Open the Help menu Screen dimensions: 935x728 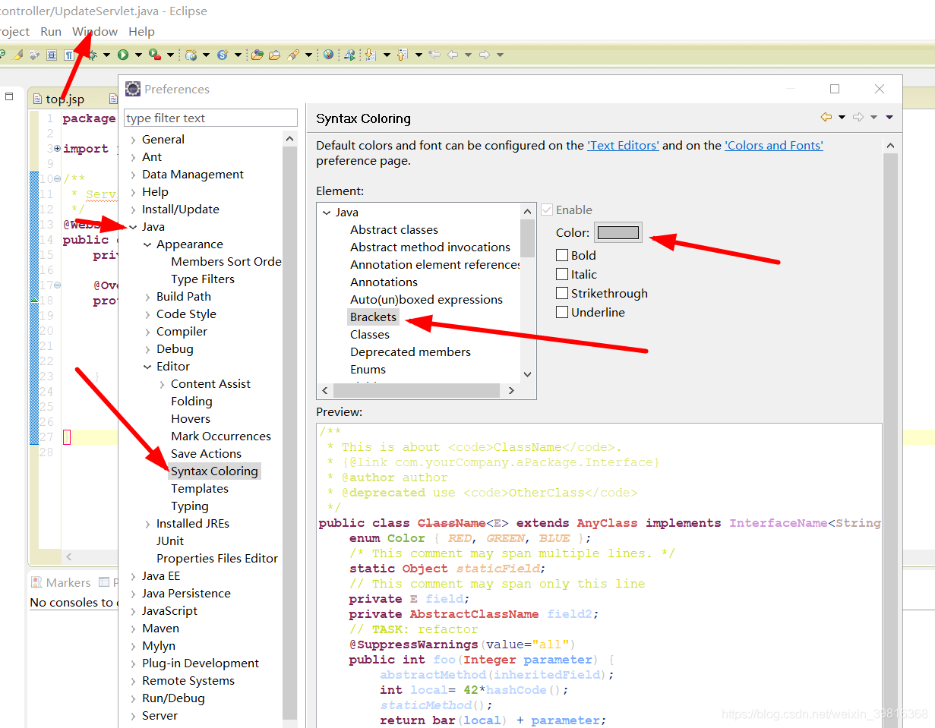pos(141,31)
